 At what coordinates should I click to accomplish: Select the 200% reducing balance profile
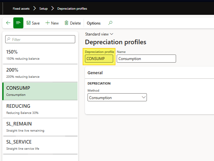[x=40, y=73]
